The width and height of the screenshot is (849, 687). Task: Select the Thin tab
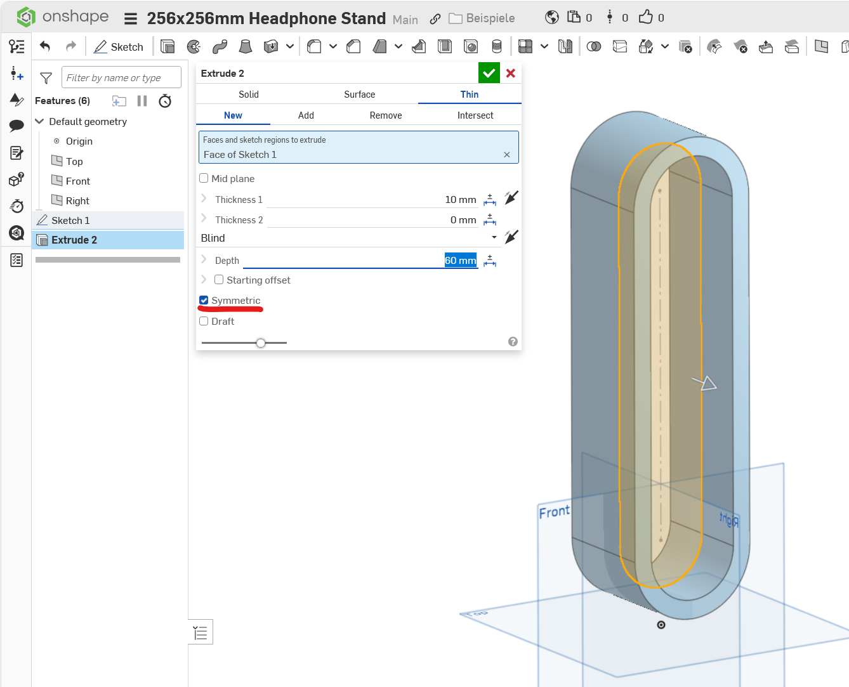(470, 95)
